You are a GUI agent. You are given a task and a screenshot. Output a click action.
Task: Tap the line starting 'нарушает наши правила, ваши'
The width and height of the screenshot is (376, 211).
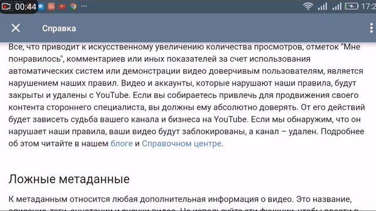[186, 131]
